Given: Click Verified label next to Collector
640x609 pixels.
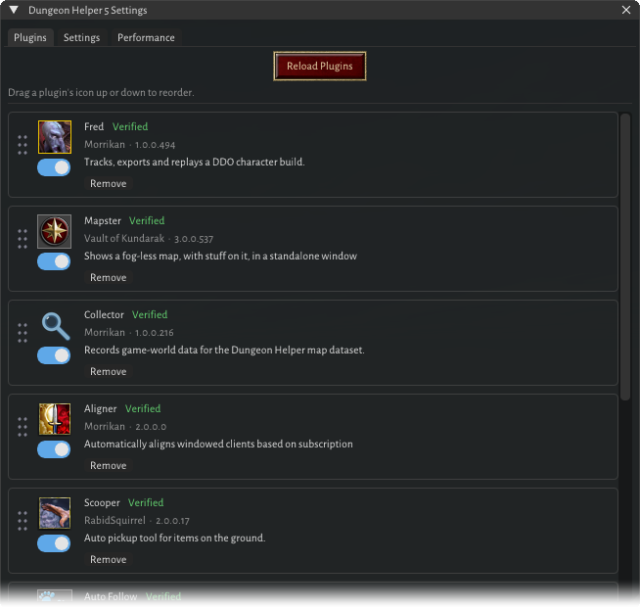Looking at the screenshot, I should click(150, 314).
